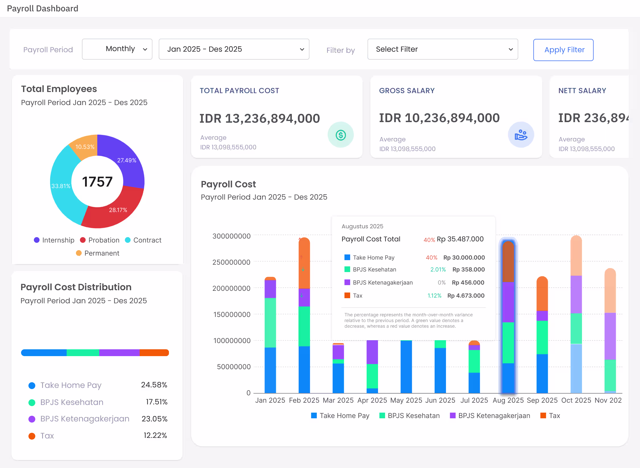640x468 pixels.
Task: Click the Total Employees panel title
Action: point(59,89)
